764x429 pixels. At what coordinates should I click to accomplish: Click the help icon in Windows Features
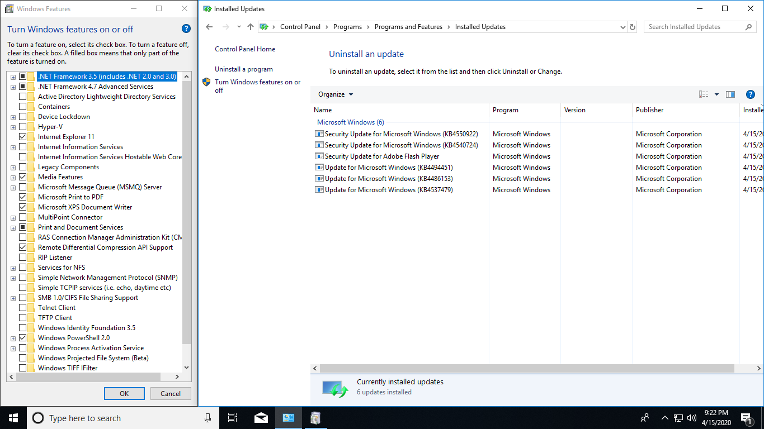click(x=186, y=29)
